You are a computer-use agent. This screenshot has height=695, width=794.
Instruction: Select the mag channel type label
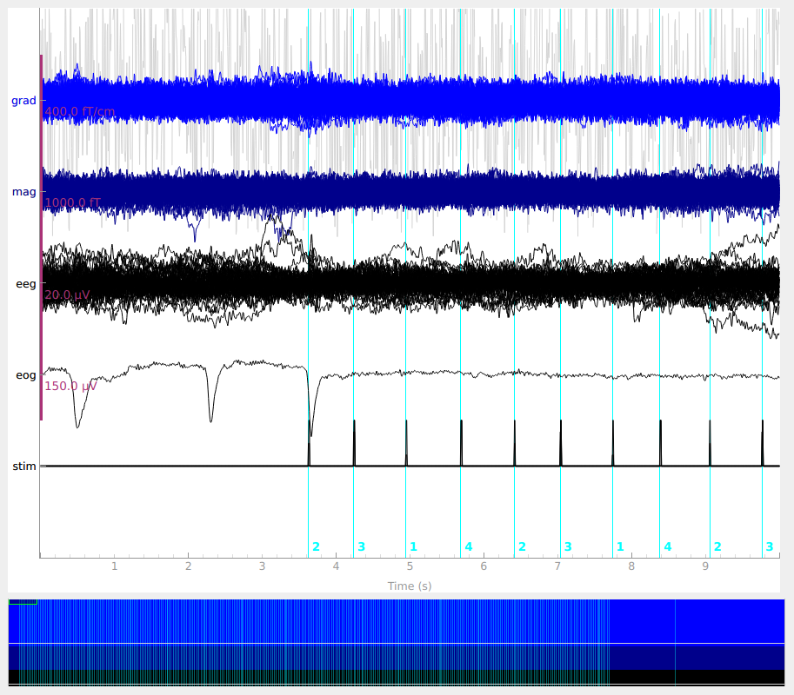coord(23,192)
